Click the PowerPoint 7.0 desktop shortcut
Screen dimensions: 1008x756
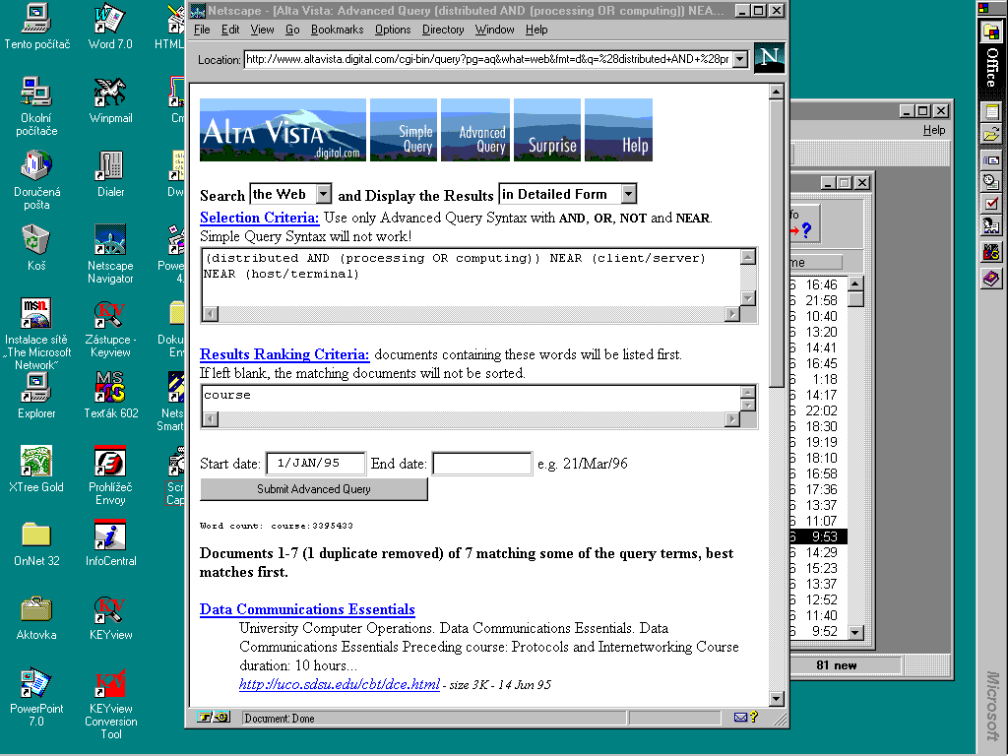(36, 698)
